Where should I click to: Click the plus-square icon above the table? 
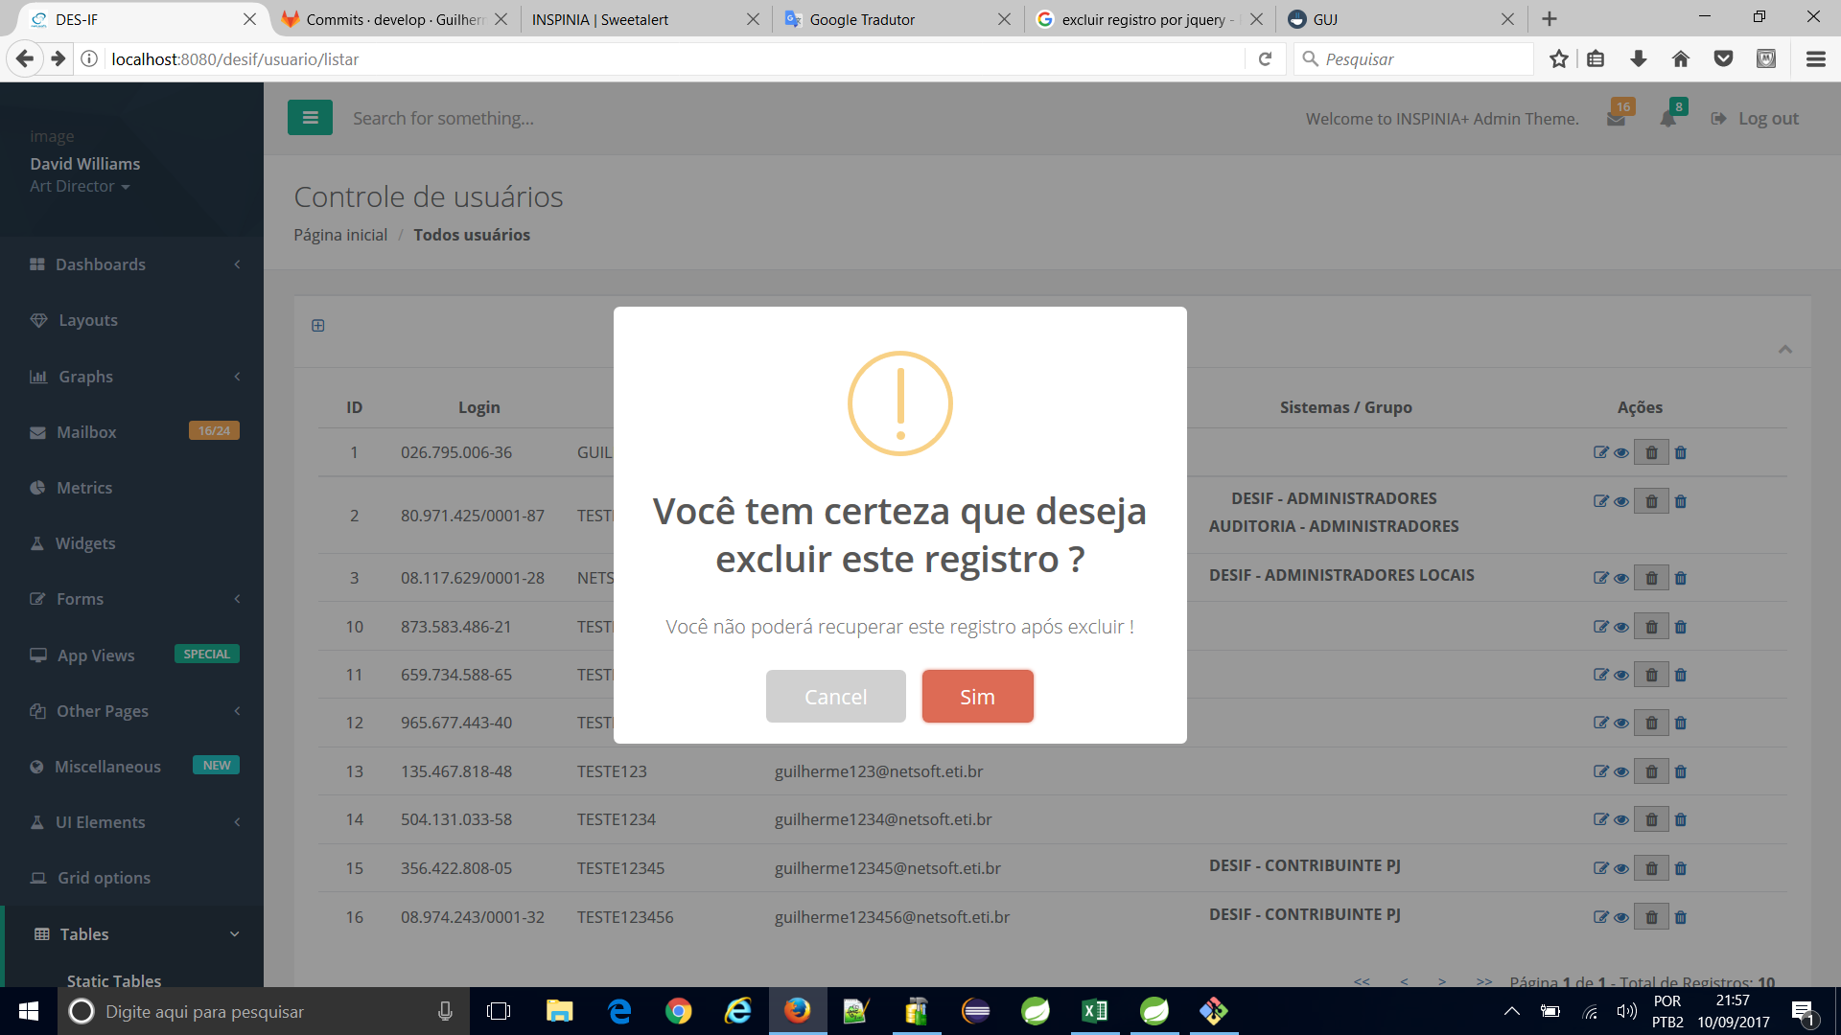(318, 326)
